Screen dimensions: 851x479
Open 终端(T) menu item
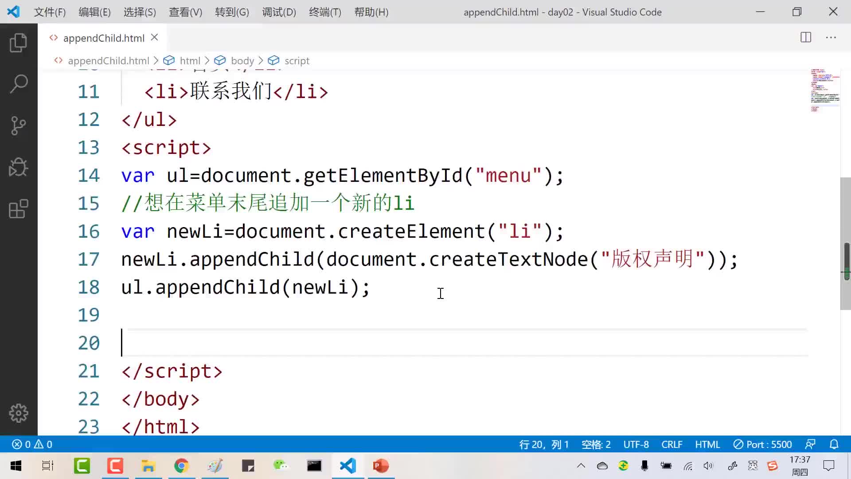pos(326,12)
